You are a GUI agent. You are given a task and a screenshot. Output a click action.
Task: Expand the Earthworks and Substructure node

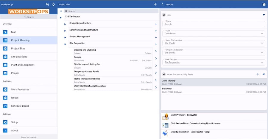(65, 31)
